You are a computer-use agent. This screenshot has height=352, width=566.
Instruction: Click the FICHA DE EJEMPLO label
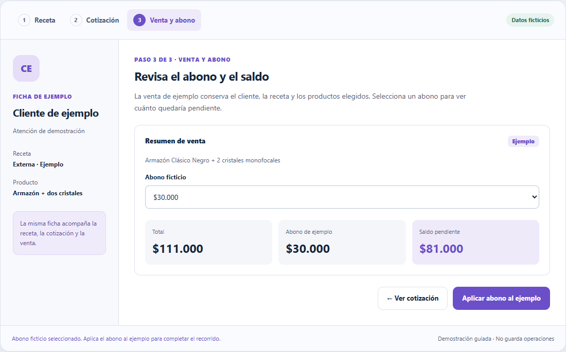[x=42, y=97]
